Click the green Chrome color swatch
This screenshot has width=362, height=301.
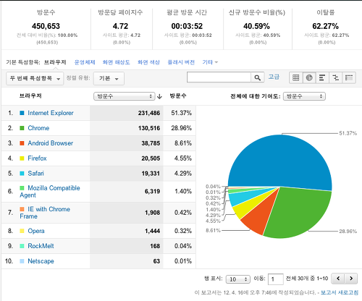click(22, 128)
